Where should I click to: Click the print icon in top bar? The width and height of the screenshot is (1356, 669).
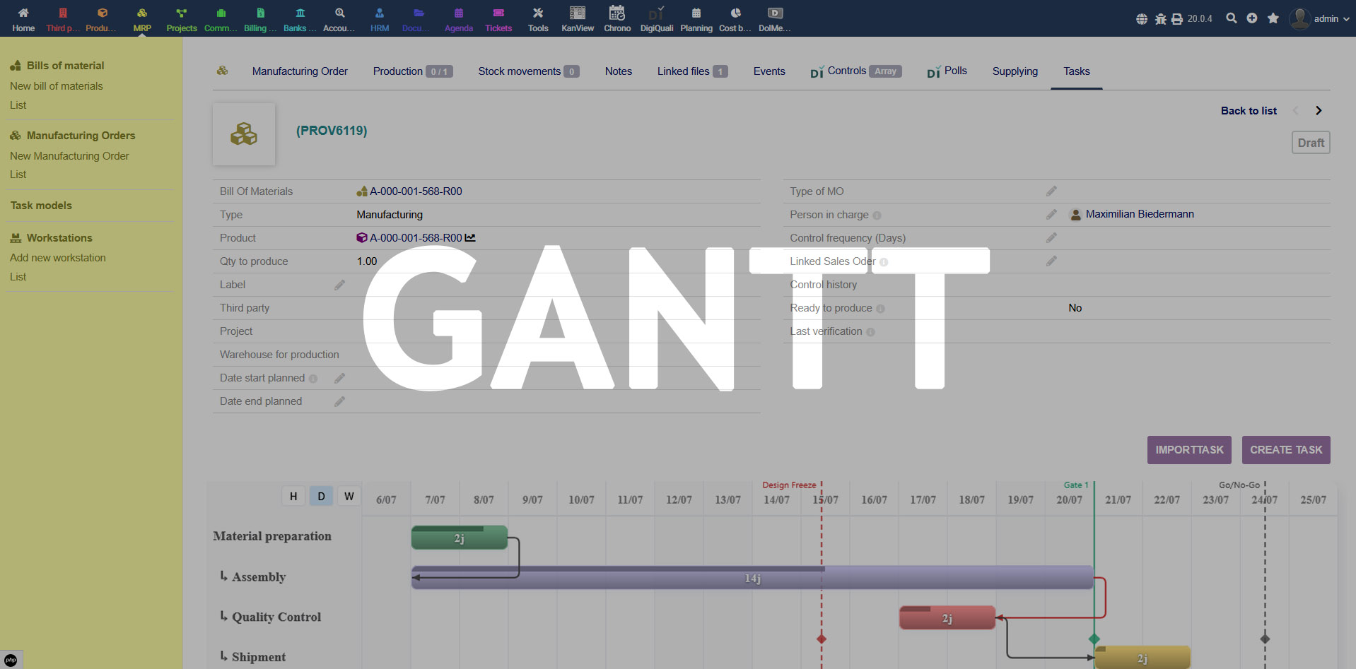pos(1176,19)
